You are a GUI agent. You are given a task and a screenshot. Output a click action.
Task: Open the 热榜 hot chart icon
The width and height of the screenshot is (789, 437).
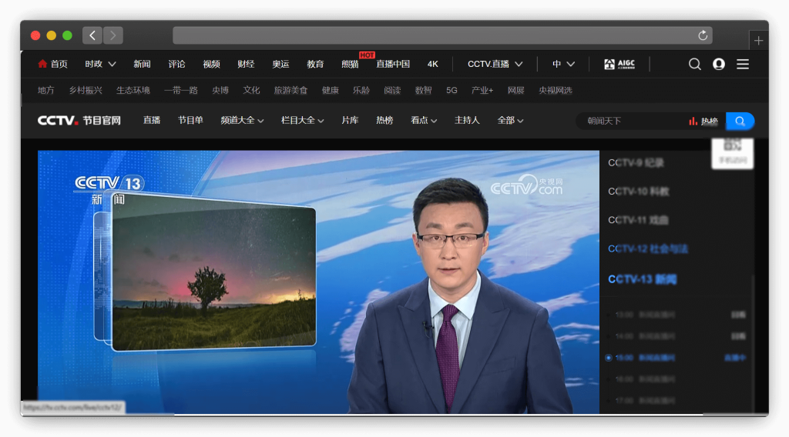pyautogui.click(x=703, y=121)
